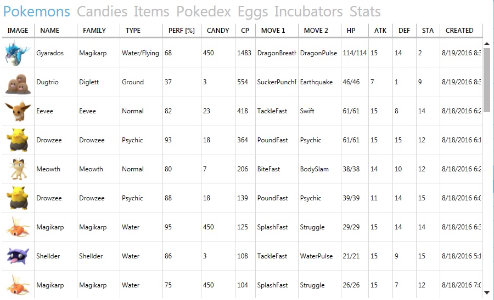Open the Pokedex tab
The width and height of the screenshot is (494, 300).
[x=204, y=11]
